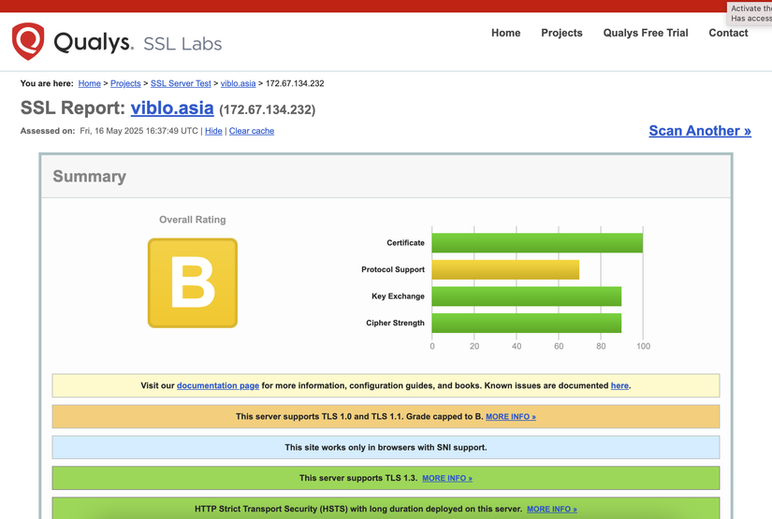The width and height of the screenshot is (772, 519).
Task: Click the Overall Rating label
Action: (x=193, y=220)
